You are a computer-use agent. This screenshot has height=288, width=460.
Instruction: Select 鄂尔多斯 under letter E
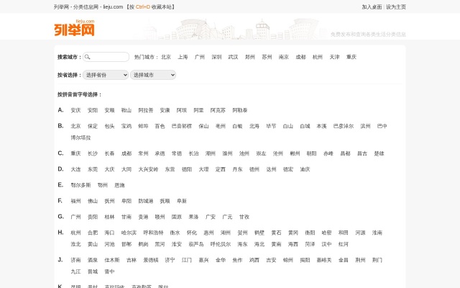pos(80,185)
